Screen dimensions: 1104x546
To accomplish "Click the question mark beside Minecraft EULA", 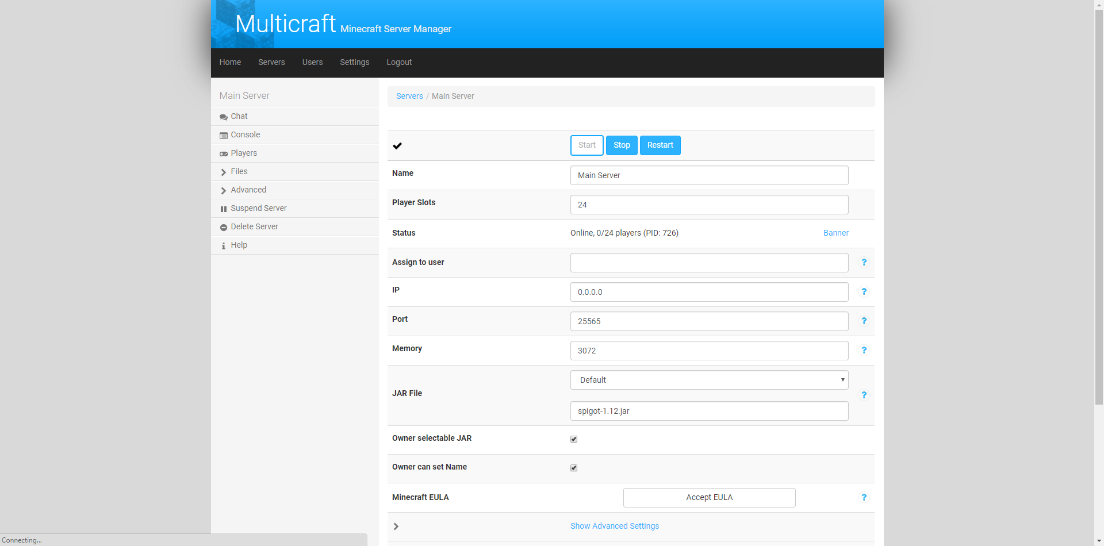I will coord(864,497).
